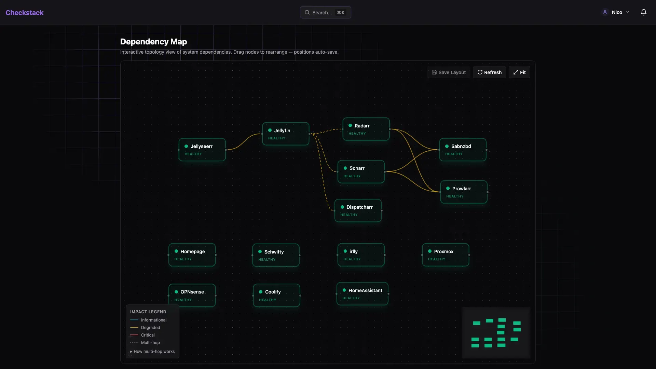The width and height of the screenshot is (656, 369).
Task: Click the notification bell icon
Action: [x=644, y=12]
